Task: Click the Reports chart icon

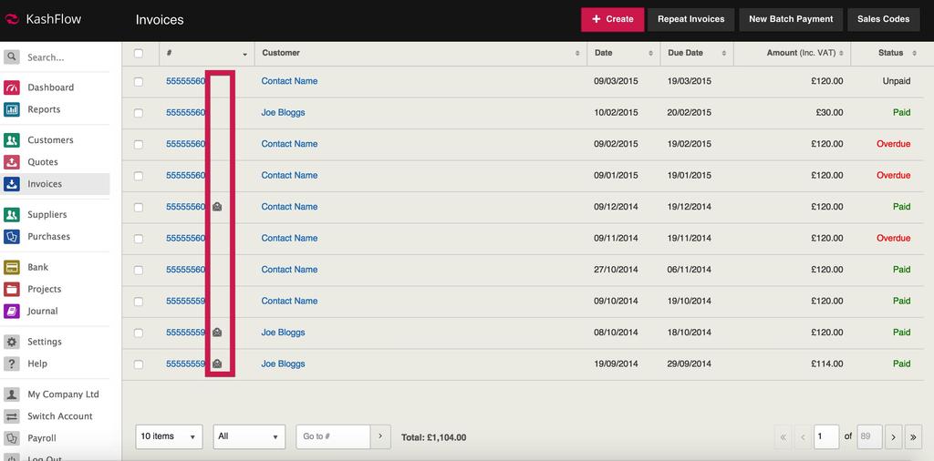Action: (x=12, y=109)
